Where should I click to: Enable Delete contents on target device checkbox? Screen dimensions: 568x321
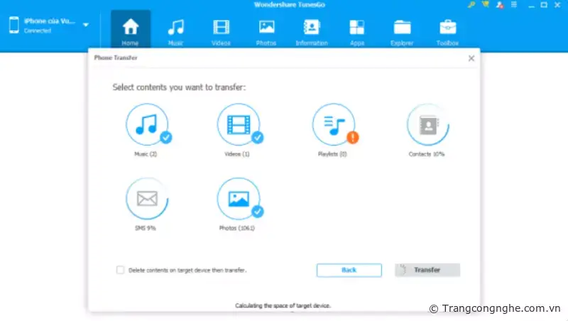[120, 270]
